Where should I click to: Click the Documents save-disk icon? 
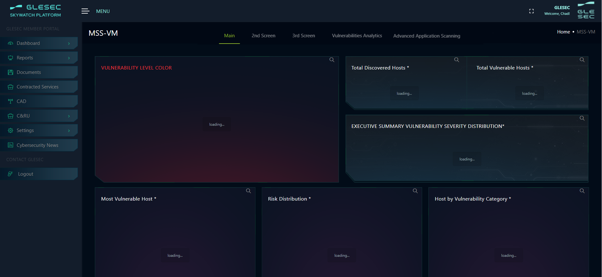pyautogui.click(x=10, y=72)
